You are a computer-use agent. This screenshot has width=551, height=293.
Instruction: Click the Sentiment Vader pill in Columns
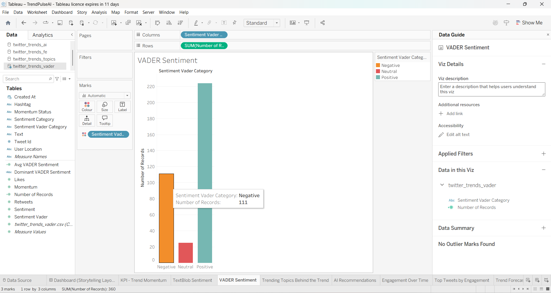(x=204, y=35)
